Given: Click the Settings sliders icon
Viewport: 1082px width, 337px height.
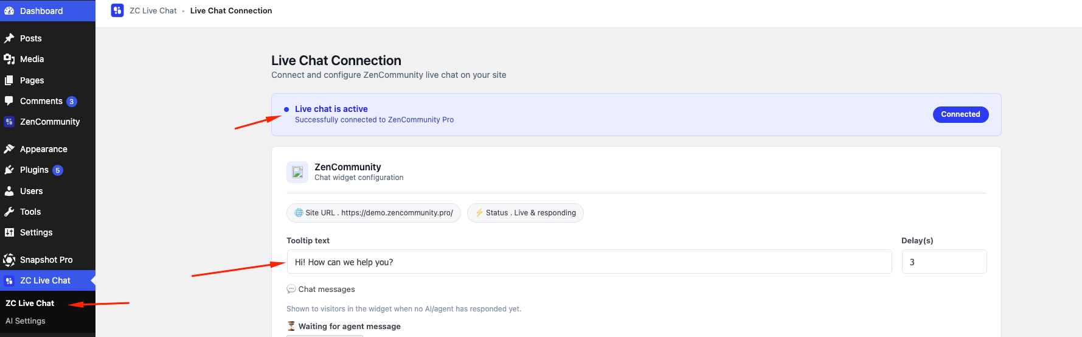Looking at the screenshot, I should [9, 232].
